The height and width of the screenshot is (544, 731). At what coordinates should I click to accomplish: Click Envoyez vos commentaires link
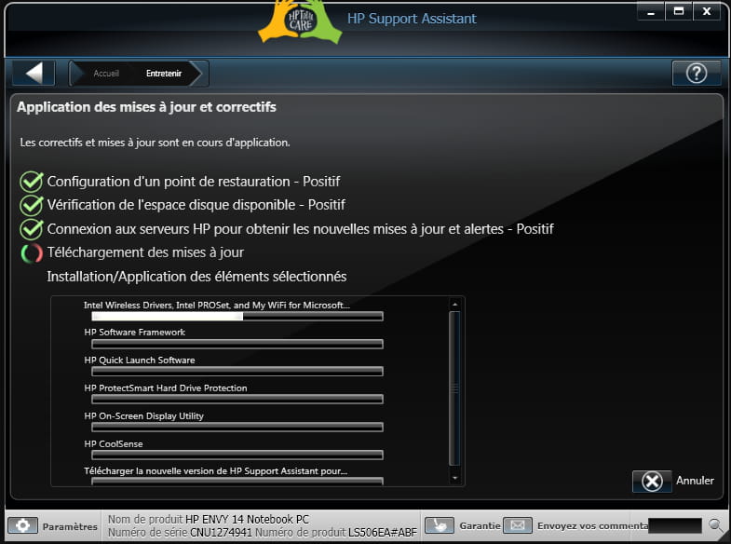592,525
